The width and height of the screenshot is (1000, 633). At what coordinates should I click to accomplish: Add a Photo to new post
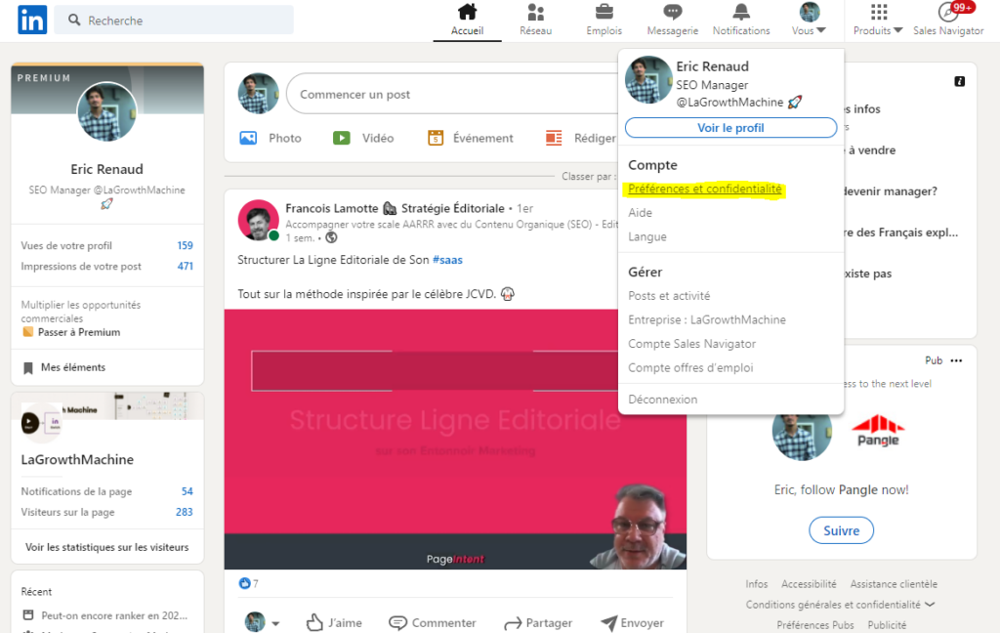tap(271, 138)
